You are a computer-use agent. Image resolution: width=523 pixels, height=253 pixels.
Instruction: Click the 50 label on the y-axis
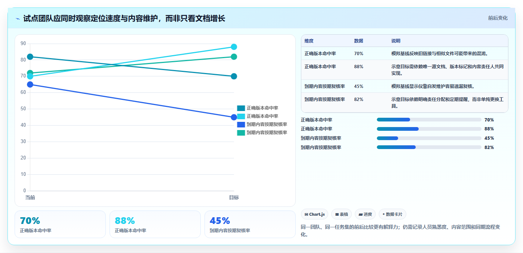[23, 109]
